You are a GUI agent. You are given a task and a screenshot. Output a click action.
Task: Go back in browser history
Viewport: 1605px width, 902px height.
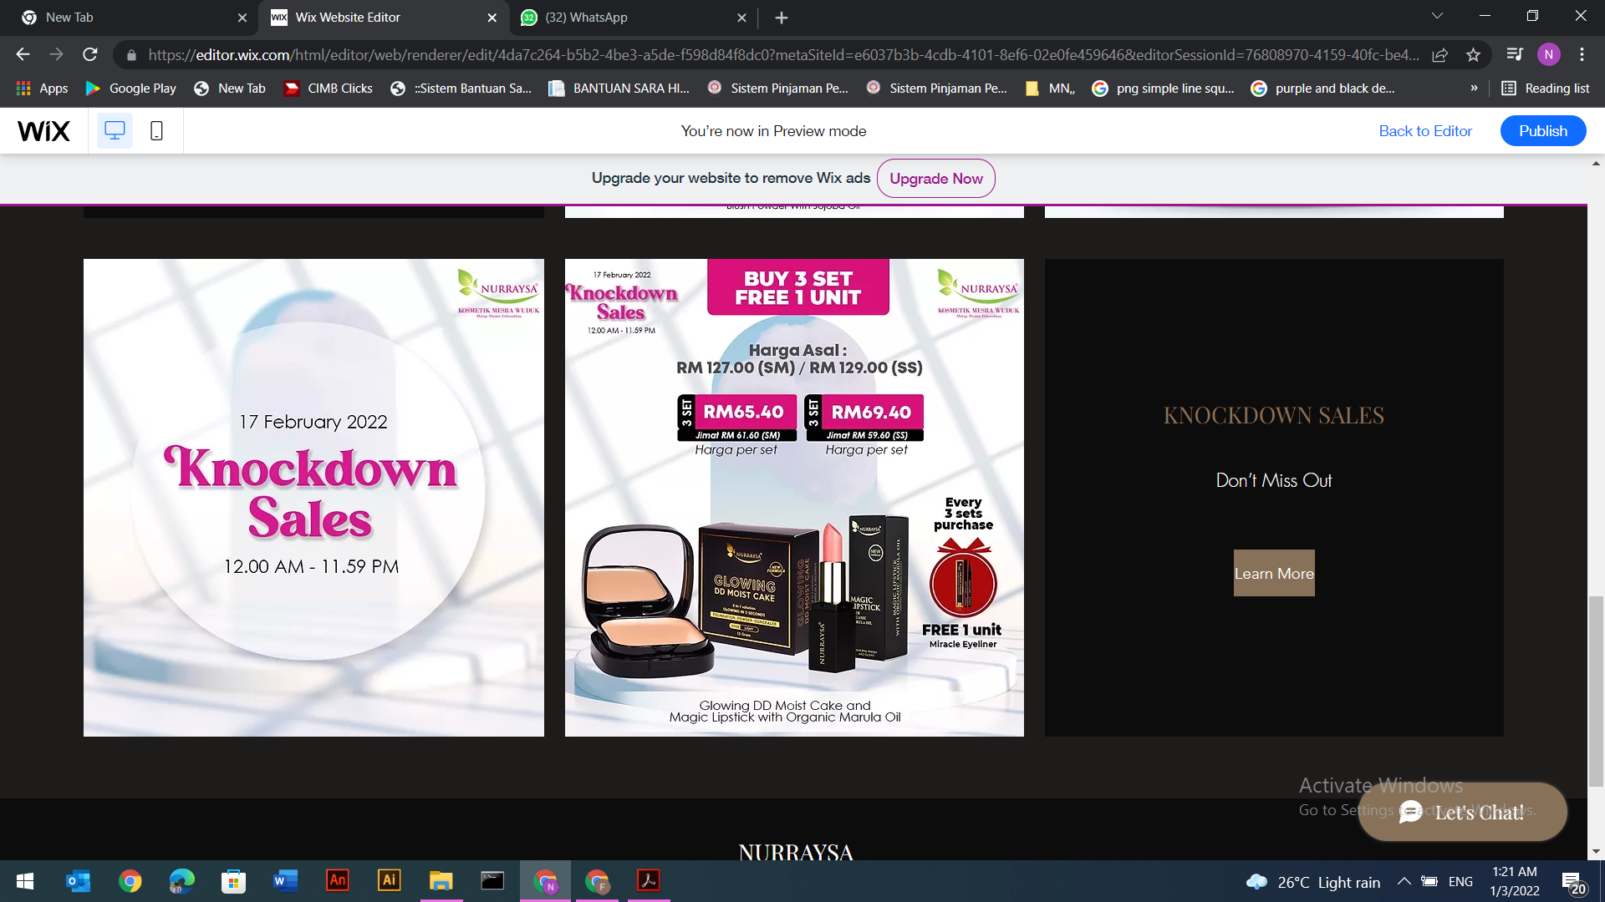coord(23,54)
